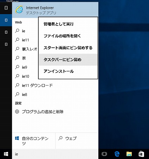Open File Explorer from the taskbar
This screenshot has height=159, width=149.
[x=129, y=154]
